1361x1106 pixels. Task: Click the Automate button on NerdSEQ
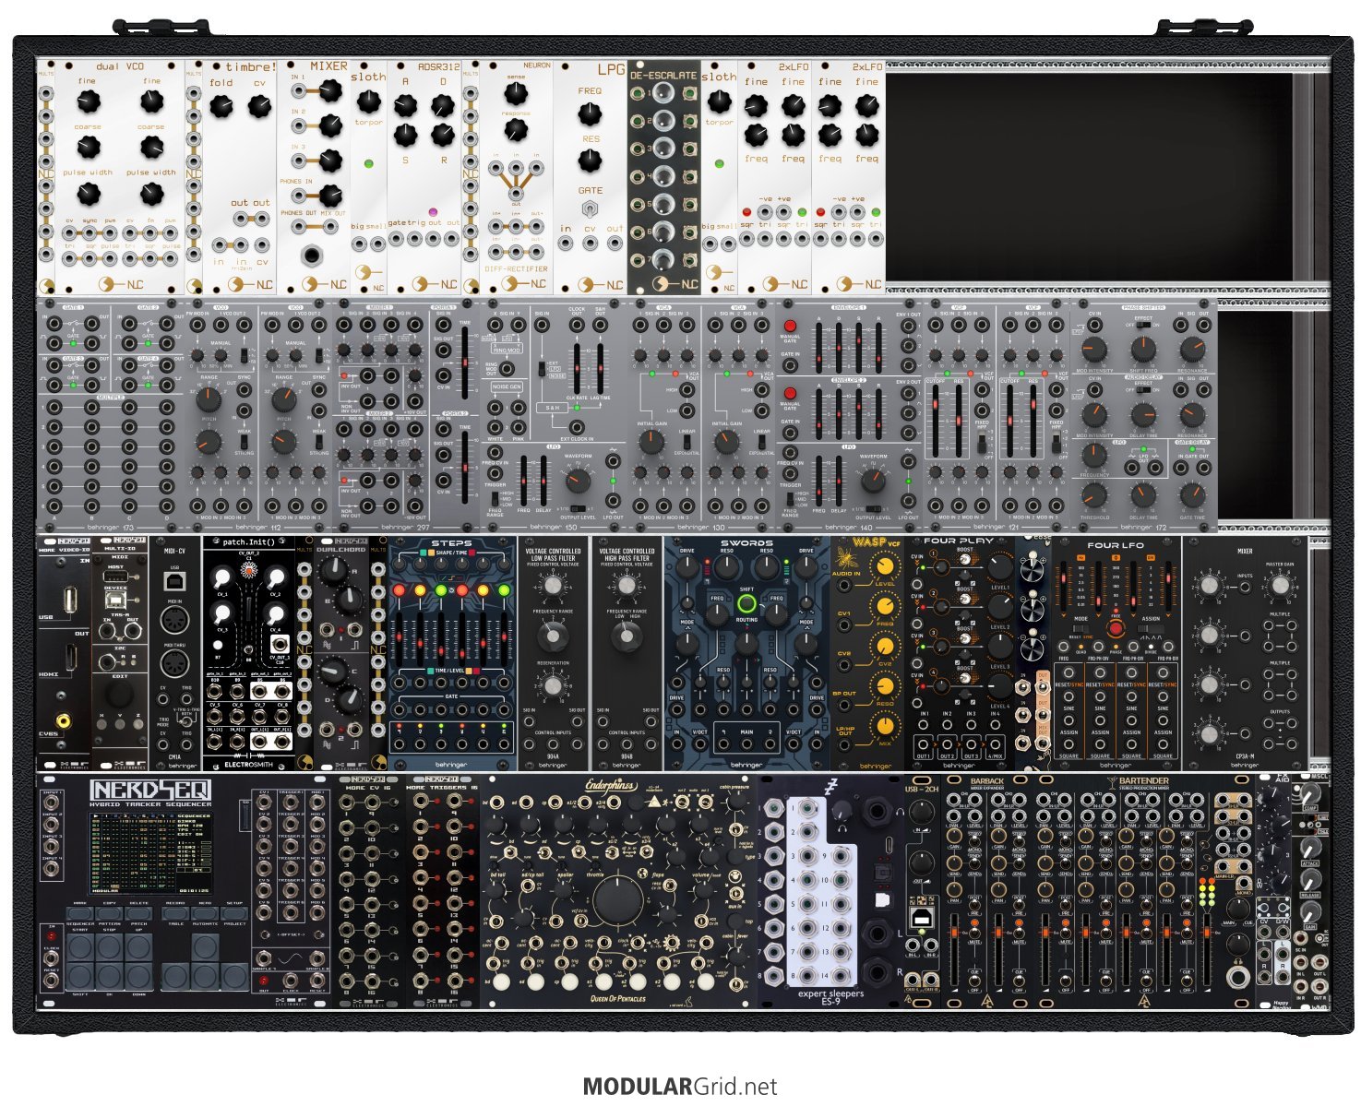point(205,912)
